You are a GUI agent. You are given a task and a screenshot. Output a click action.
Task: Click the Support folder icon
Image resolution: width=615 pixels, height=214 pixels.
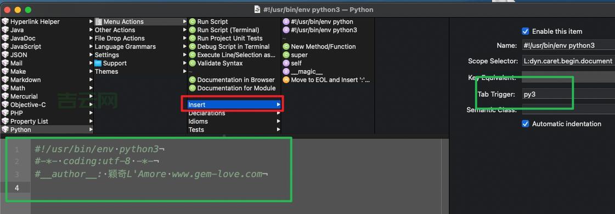(98, 63)
